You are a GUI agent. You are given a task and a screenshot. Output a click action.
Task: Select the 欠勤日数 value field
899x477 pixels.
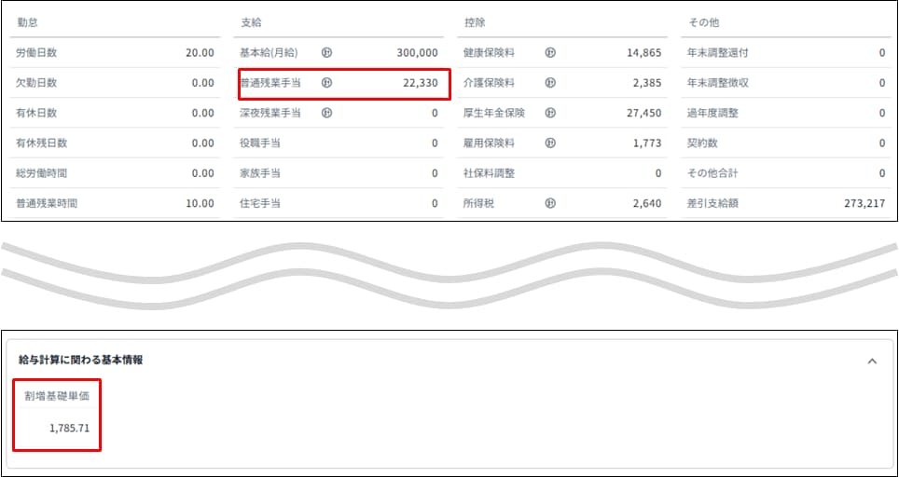pyautogui.click(x=202, y=83)
